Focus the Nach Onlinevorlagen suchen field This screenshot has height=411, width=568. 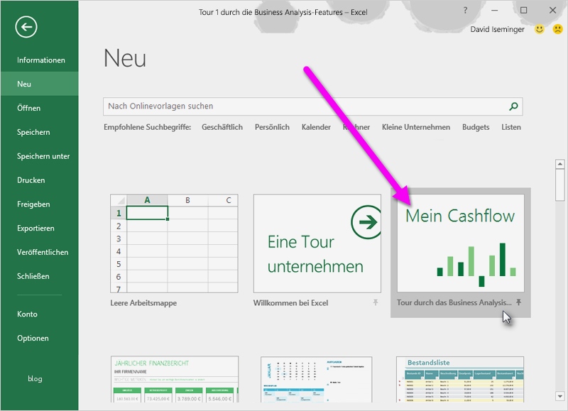pos(312,106)
